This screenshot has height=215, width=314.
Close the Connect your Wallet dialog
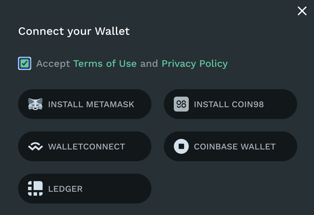[x=302, y=11]
